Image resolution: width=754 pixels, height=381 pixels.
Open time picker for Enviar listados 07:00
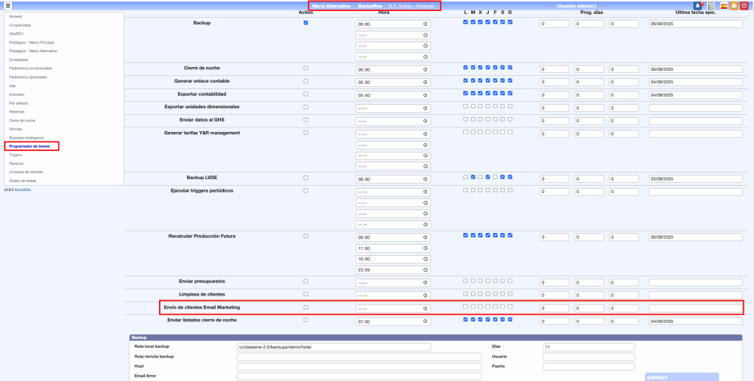coord(426,321)
